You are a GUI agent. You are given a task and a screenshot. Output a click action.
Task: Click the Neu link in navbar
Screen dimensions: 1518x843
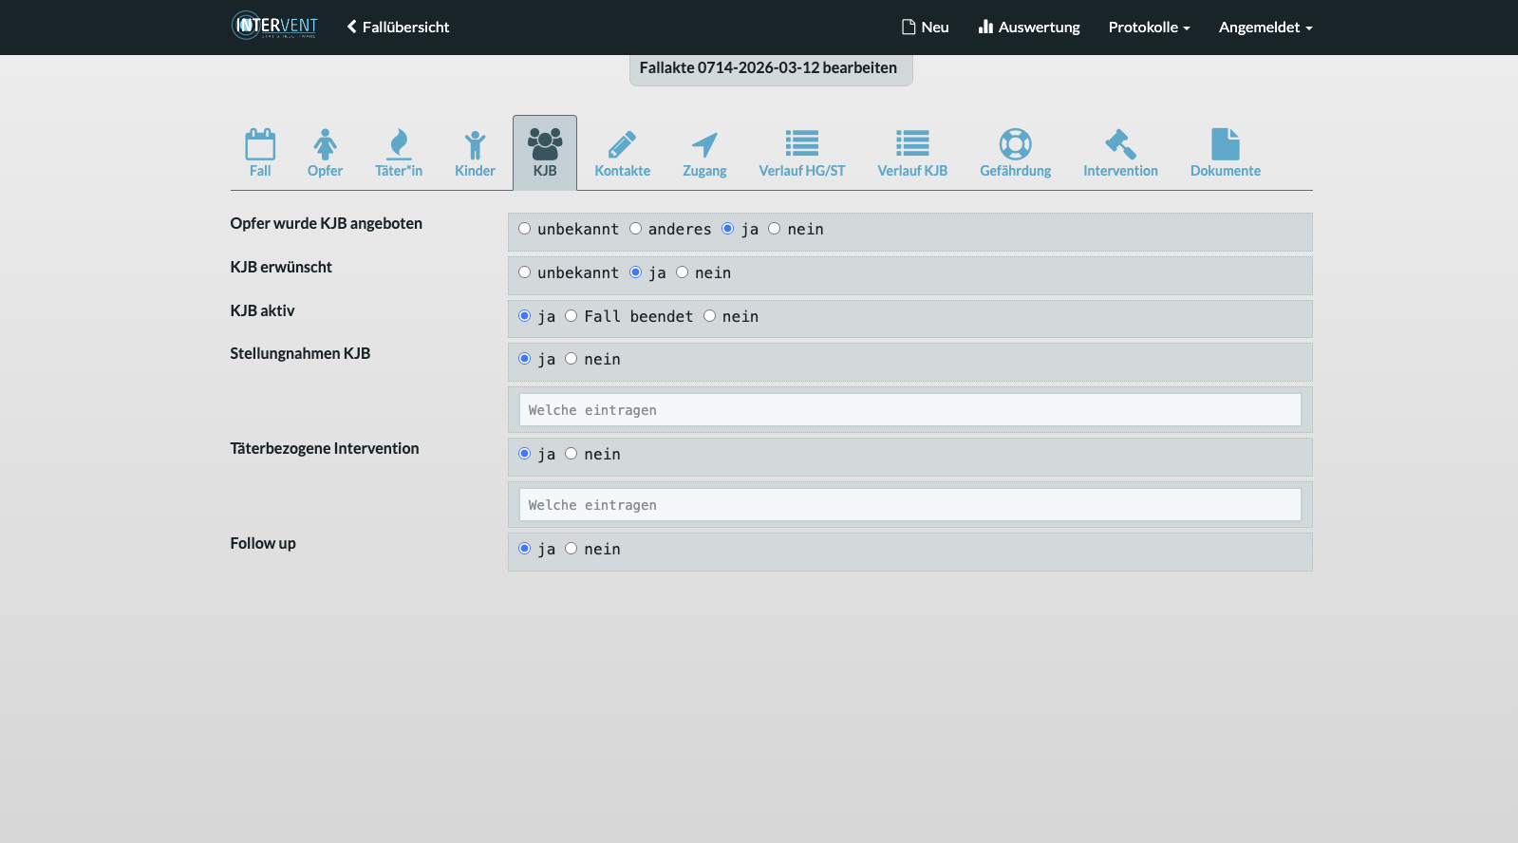click(925, 28)
